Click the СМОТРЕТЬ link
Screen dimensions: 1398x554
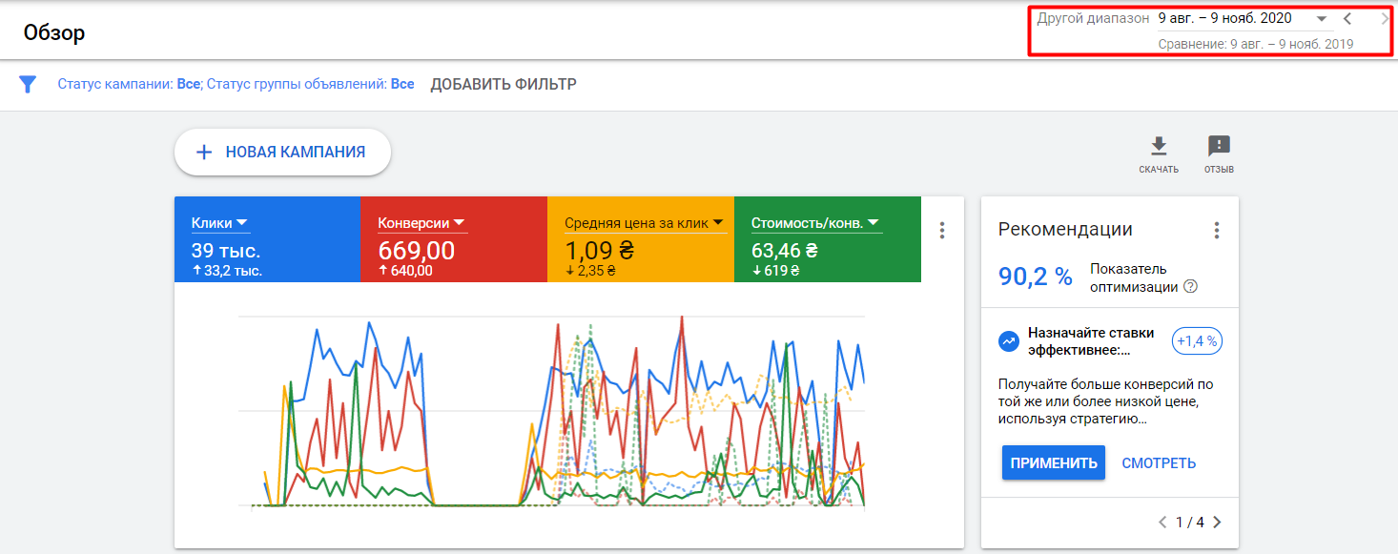click(x=1159, y=463)
